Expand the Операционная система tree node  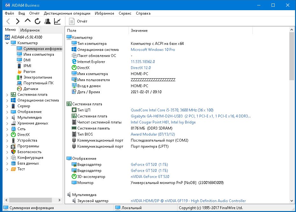[x=7, y=101]
